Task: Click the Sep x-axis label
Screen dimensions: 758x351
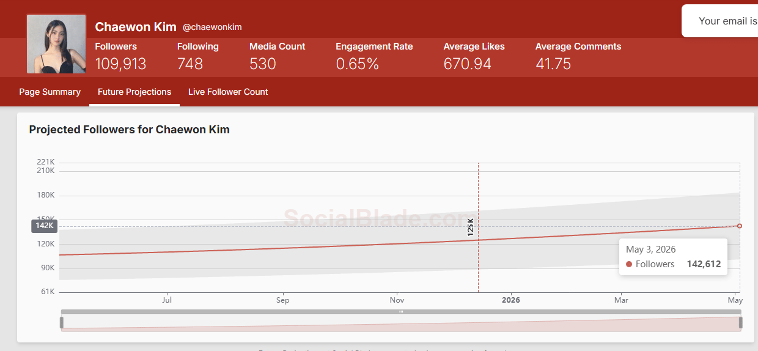Action: click(x=282, y=300)
